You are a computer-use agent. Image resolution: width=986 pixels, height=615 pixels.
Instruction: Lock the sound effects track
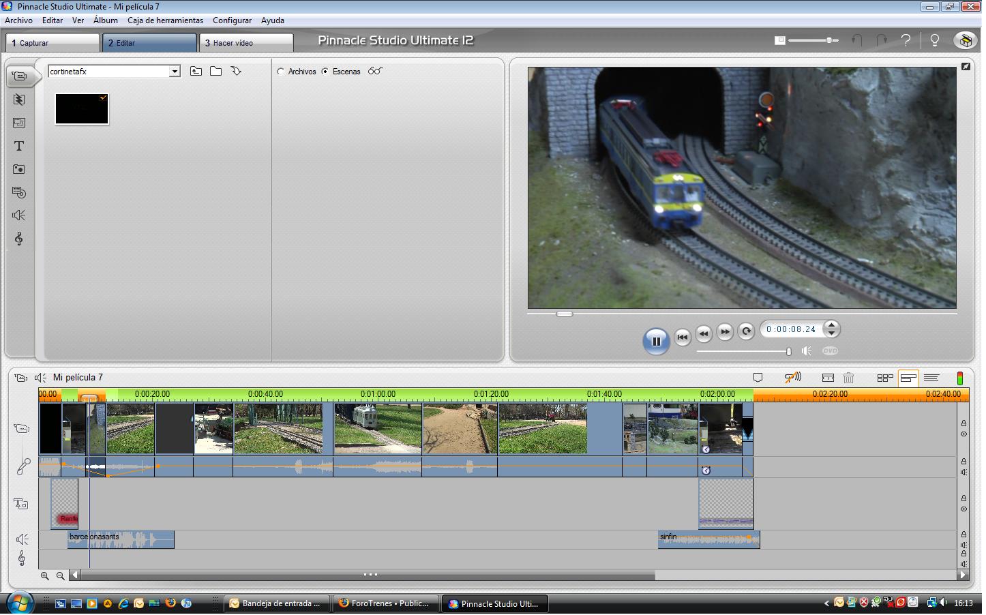(x=963, y=535)
